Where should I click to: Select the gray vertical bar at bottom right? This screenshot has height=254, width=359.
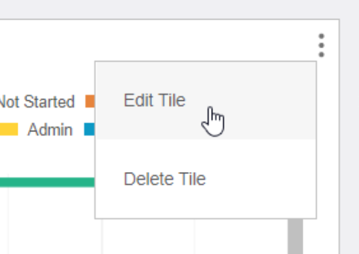pos(295,236)
